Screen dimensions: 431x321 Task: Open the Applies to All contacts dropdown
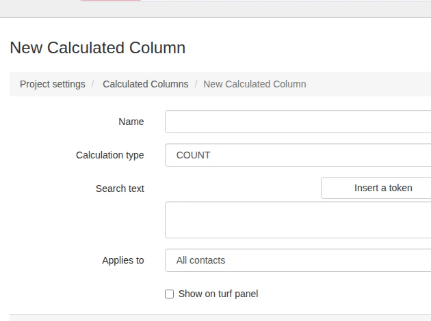[x=298, y=260]
